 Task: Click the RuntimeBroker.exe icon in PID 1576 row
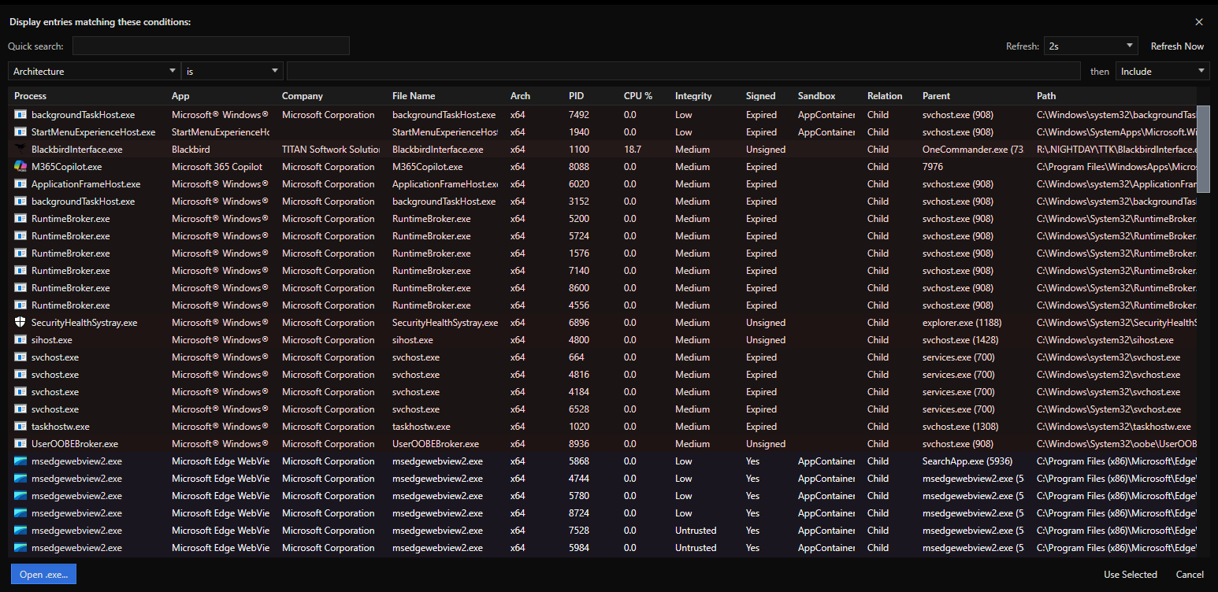coord(20,253)
